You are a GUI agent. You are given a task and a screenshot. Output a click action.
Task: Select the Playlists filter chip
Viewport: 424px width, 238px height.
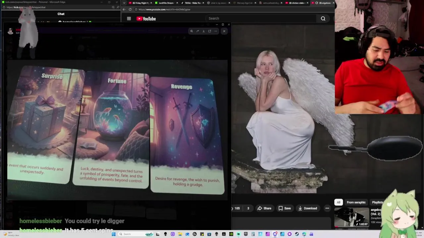(x=377, y=202)
